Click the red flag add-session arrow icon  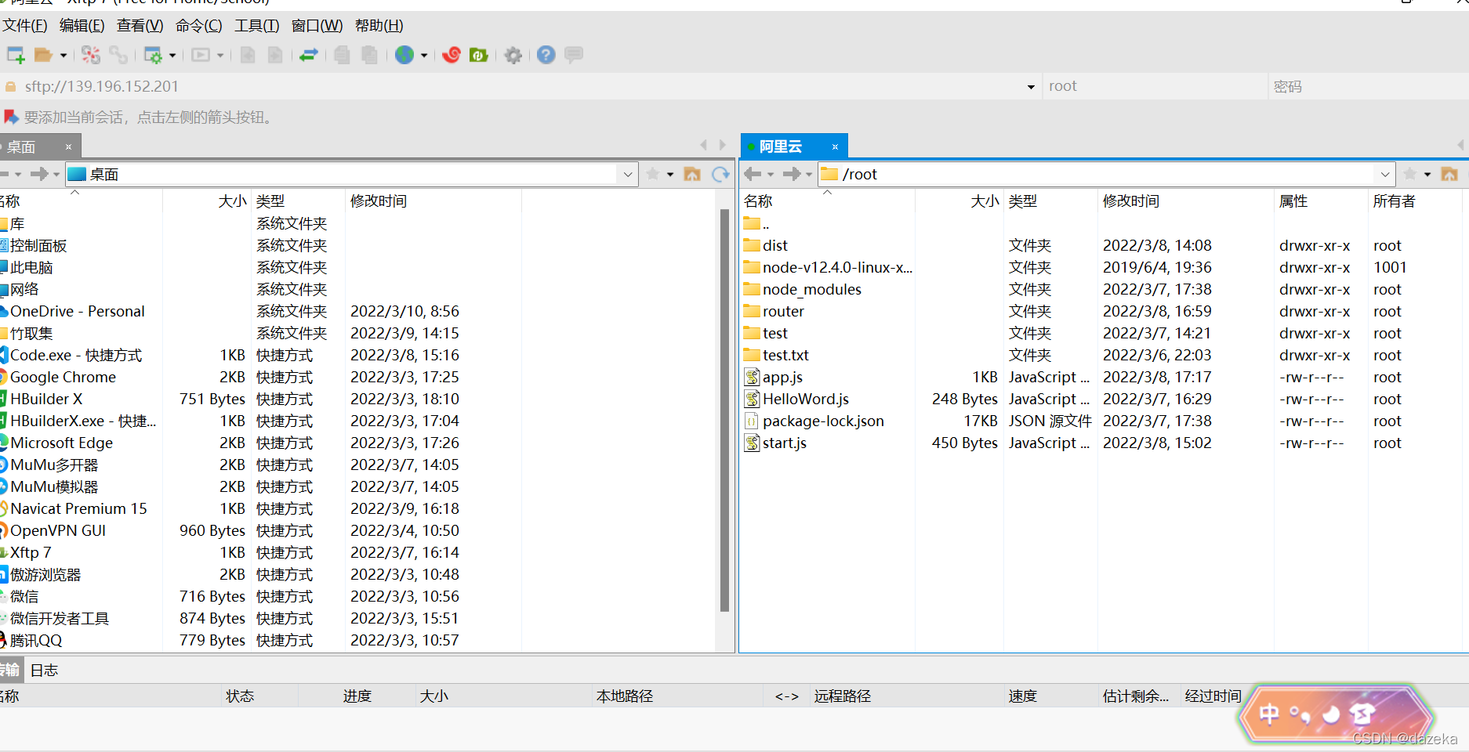(11, 117)
